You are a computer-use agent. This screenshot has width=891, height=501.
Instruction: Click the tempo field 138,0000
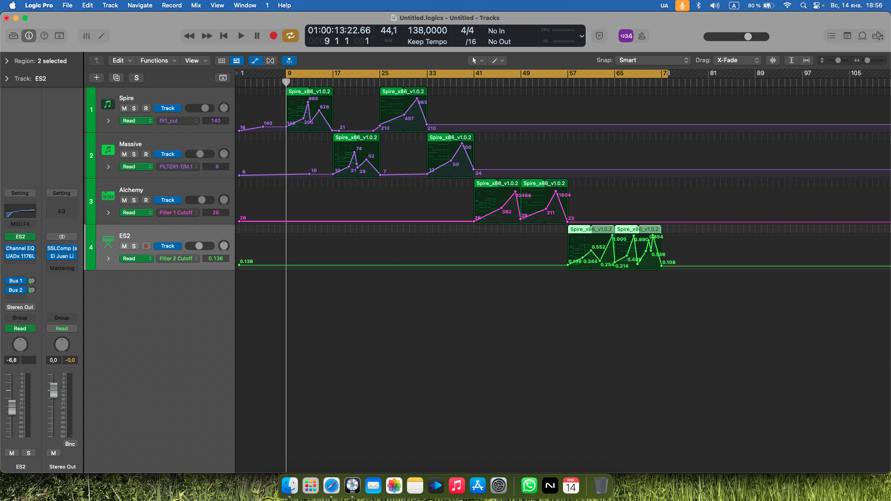[x=427, y=30]
